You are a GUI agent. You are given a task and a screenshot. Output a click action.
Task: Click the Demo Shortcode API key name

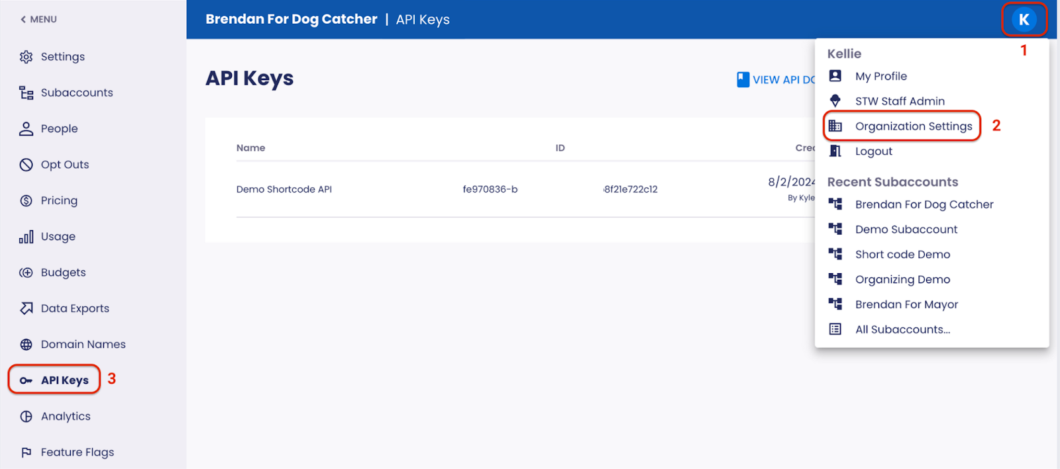[284, 189]
